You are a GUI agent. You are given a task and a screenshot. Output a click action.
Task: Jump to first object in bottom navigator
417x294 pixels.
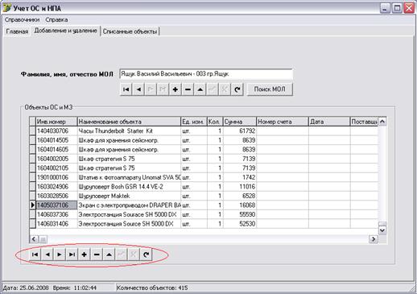35,255
